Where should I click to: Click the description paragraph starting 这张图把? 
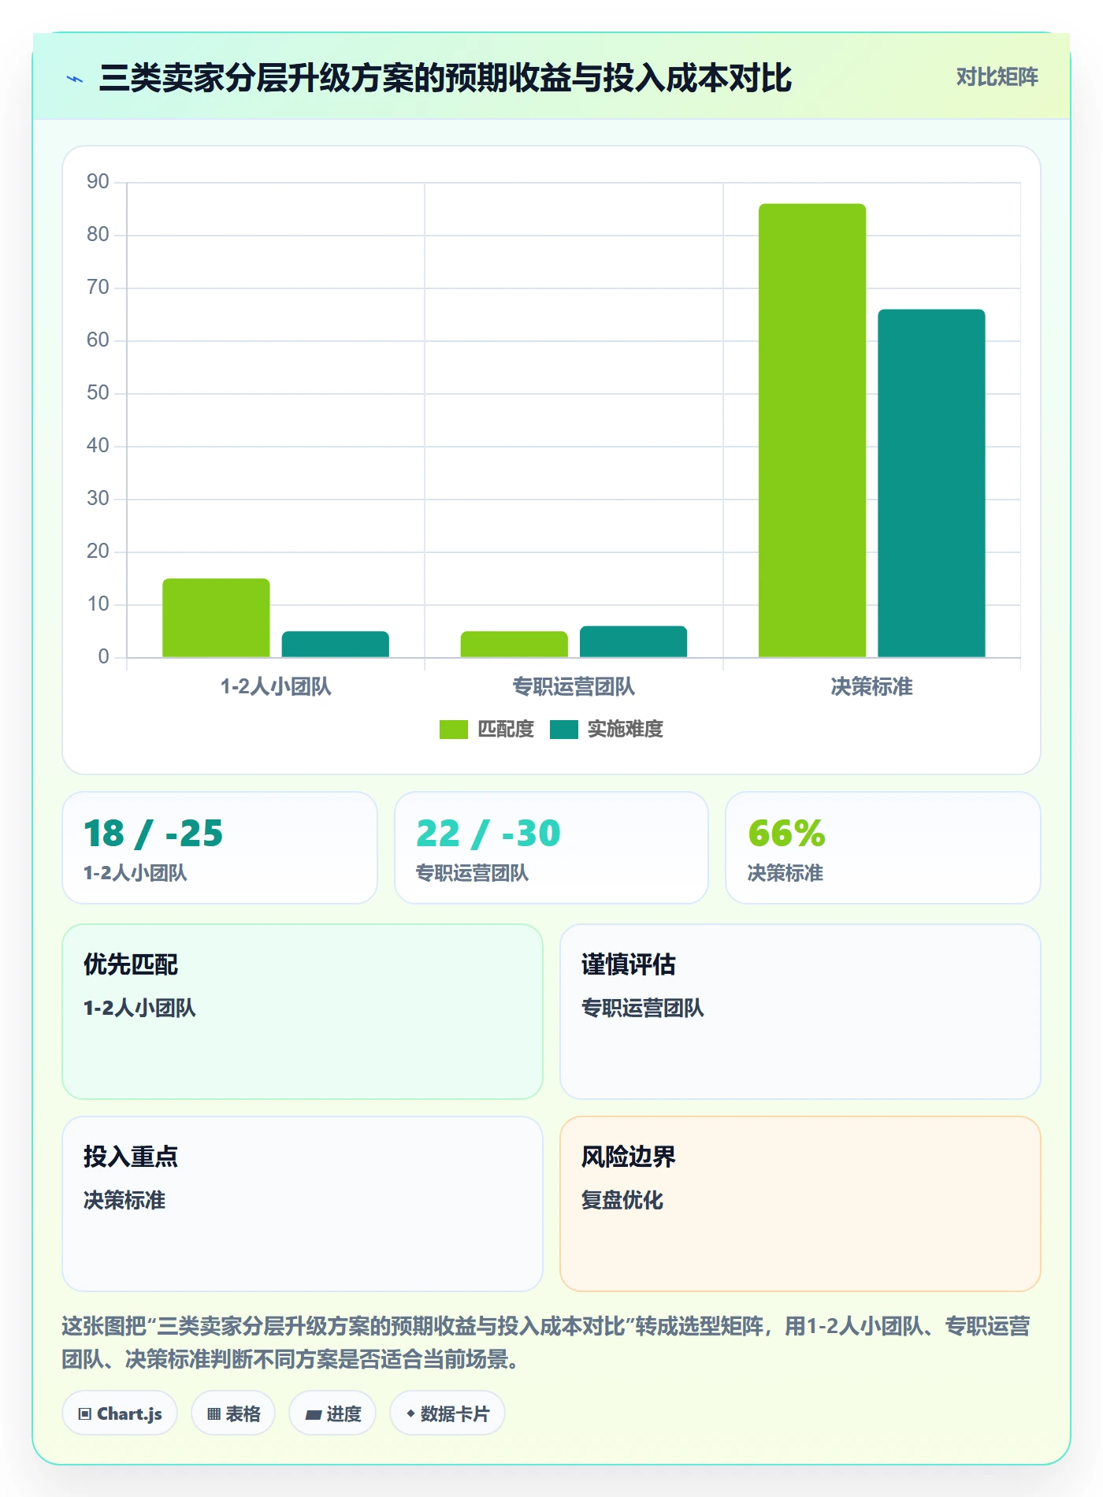[x=545, y=1343]
